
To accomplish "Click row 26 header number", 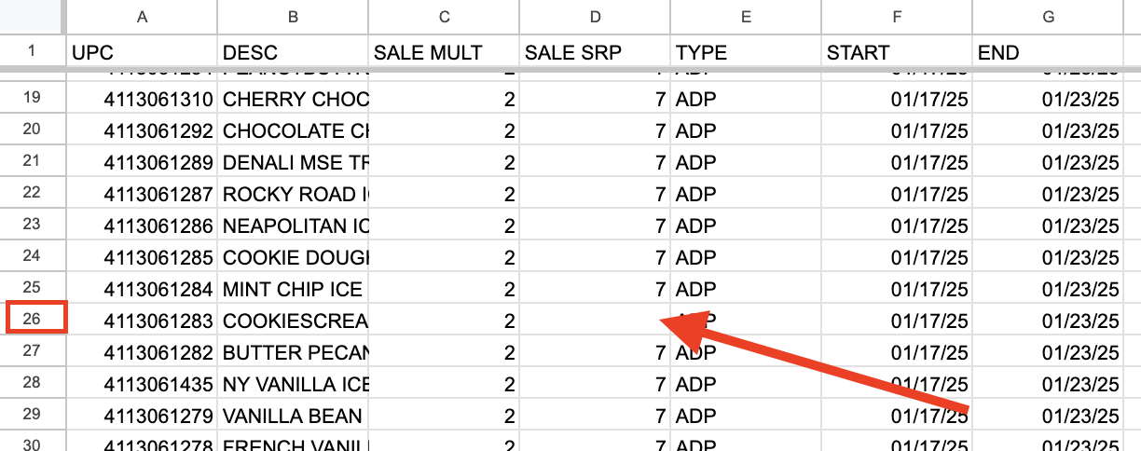I will 33,319.
